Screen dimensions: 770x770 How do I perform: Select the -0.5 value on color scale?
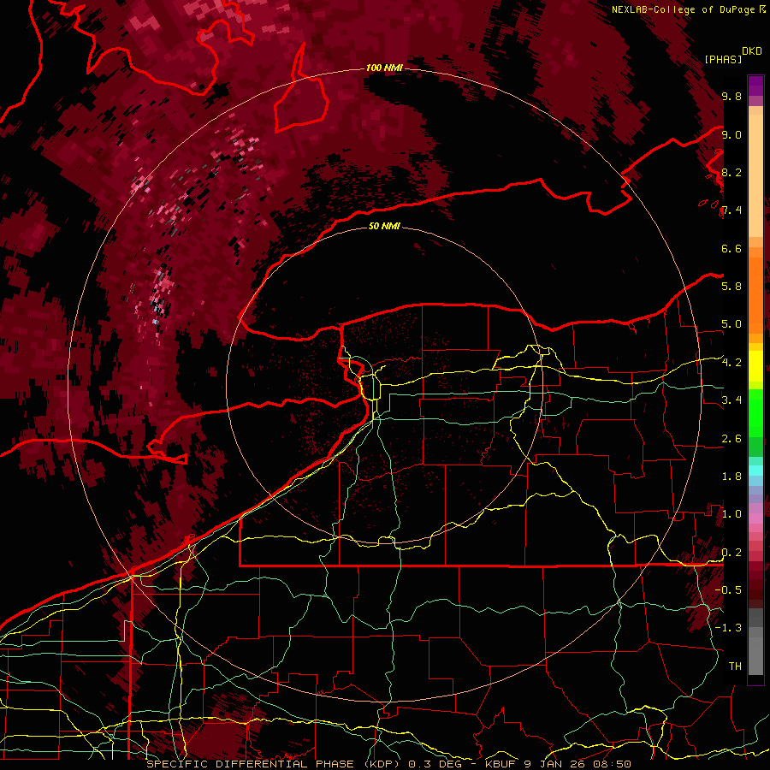pos(728,589)
